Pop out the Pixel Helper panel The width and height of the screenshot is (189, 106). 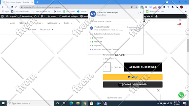[x=140, y=13]
